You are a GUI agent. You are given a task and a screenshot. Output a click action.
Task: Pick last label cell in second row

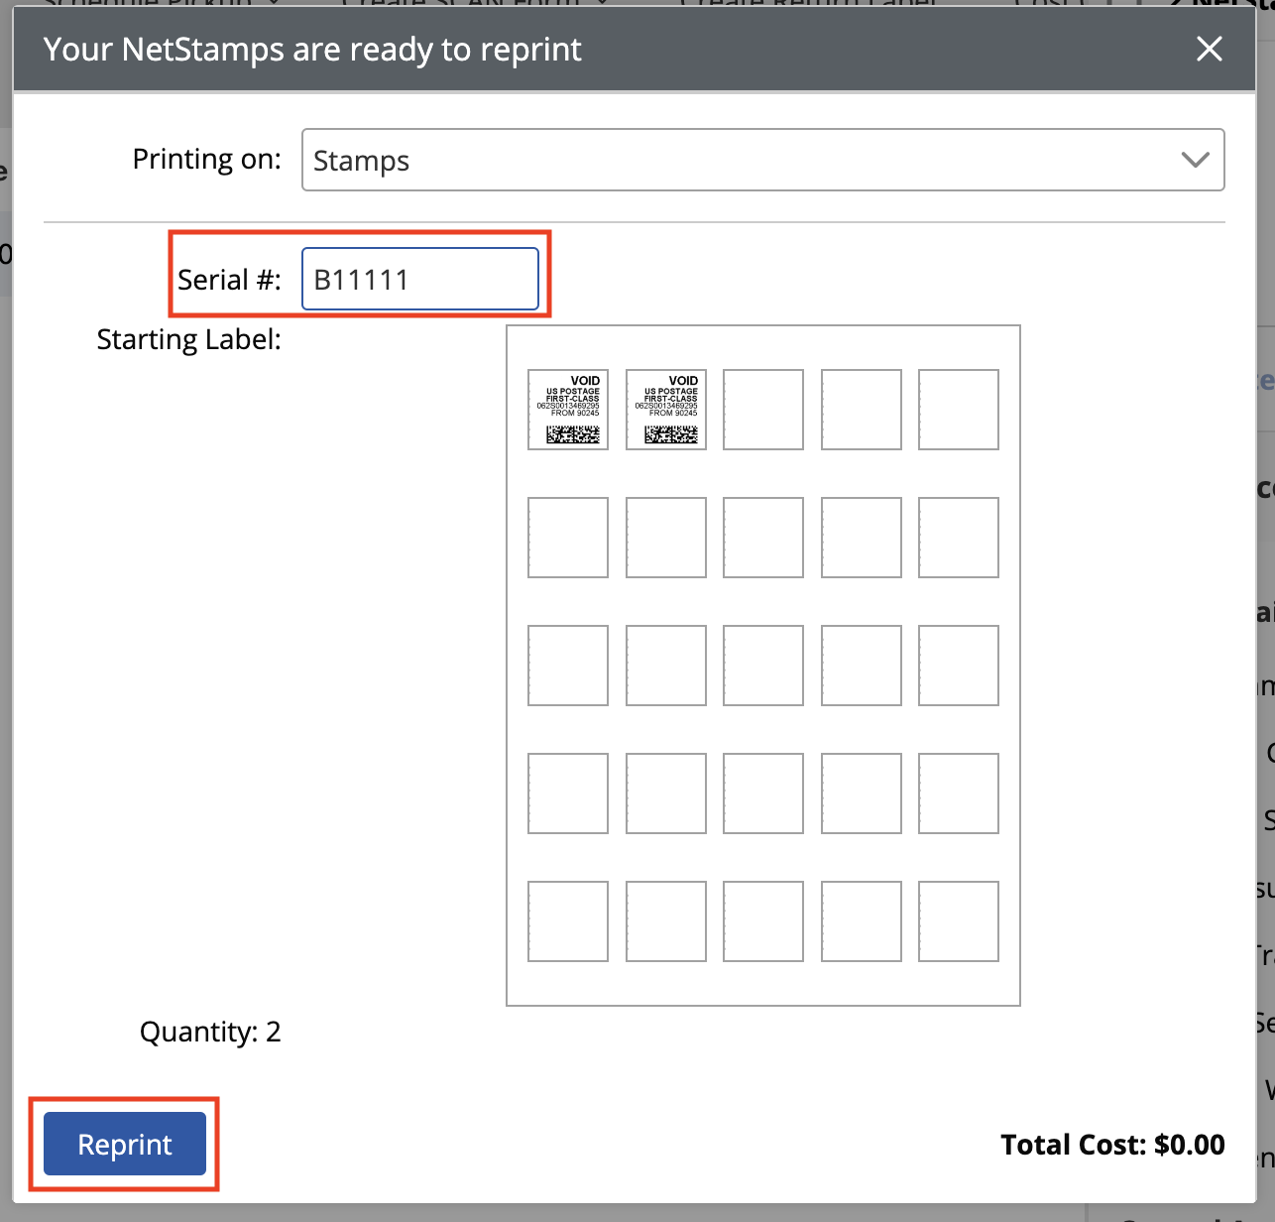tap(959, 538)
